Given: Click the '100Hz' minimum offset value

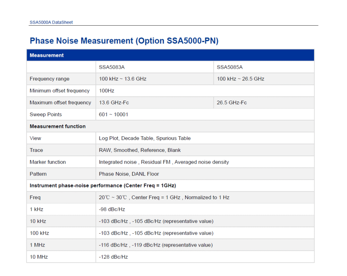Looking at the screenshot, I should 107,91.
